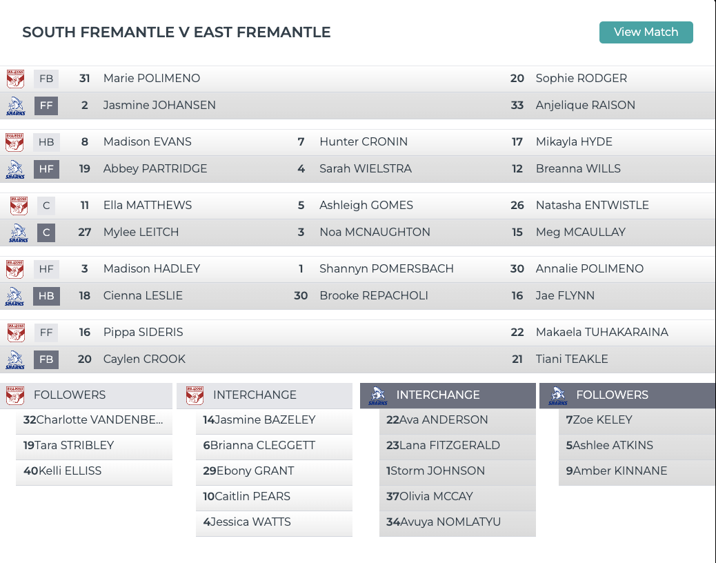Image resolution: width=716 pixels, height=563 pixels.
Task: Click Bulldogs logo in Madison Evans row
Action: click(15, 142)
